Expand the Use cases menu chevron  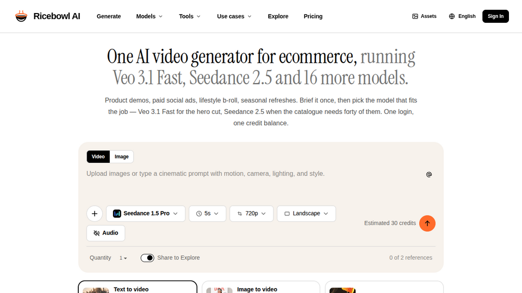pyautogui.click(x=250, y=16)
